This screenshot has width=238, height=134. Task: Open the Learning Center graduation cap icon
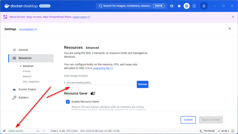tap(171, 6)
